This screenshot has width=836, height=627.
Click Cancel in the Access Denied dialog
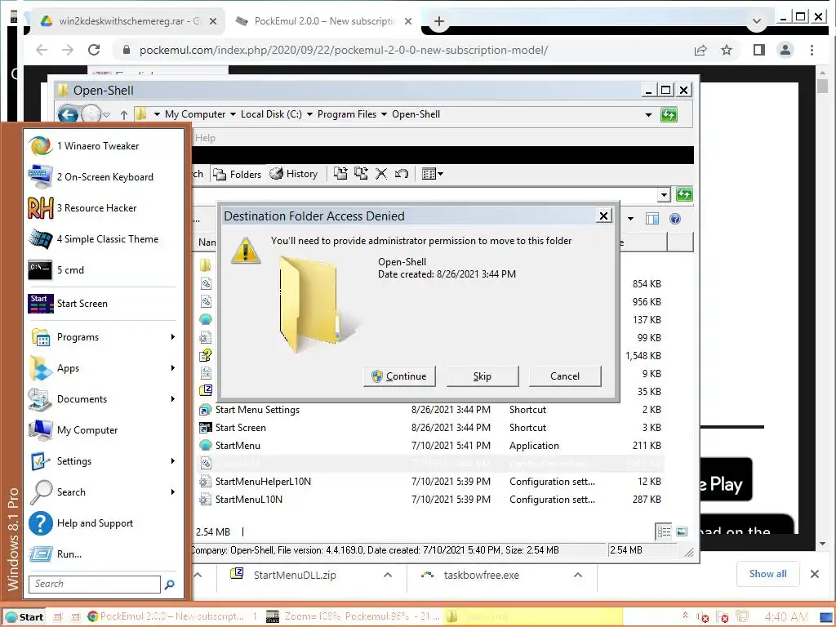[565, 376]
